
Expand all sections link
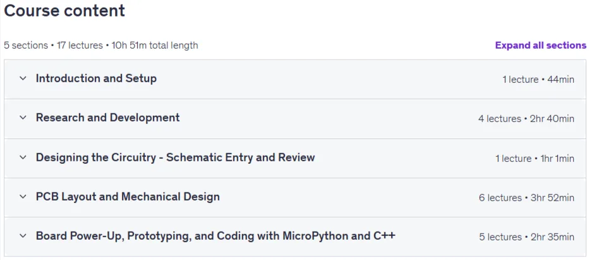pos(541,46)
